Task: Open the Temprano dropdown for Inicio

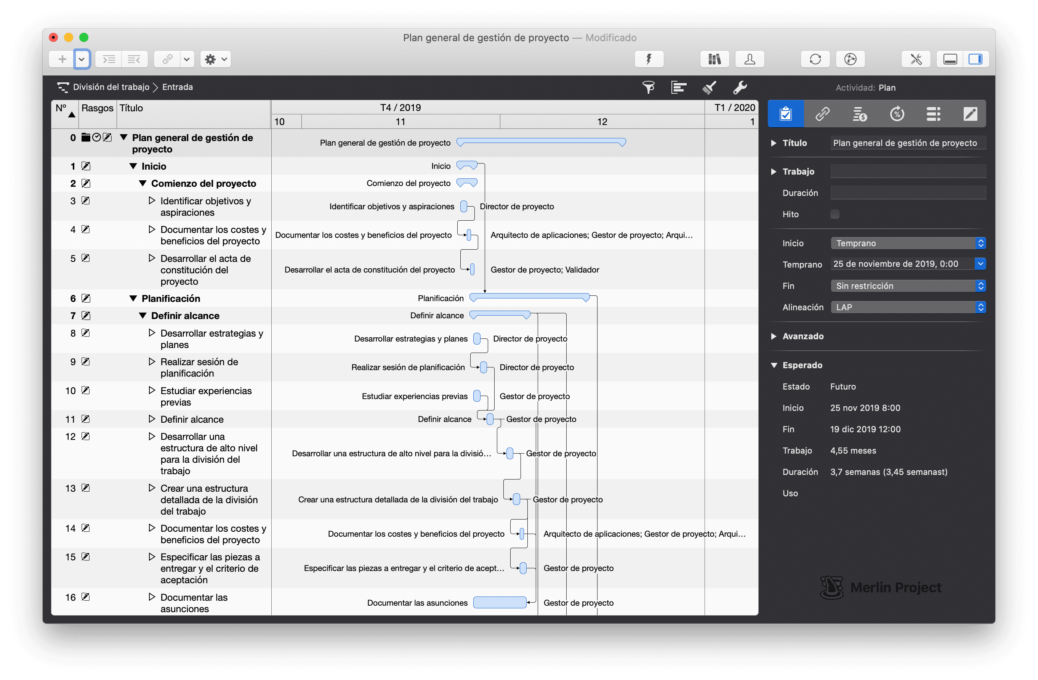Action: click(x=981, y=243)
